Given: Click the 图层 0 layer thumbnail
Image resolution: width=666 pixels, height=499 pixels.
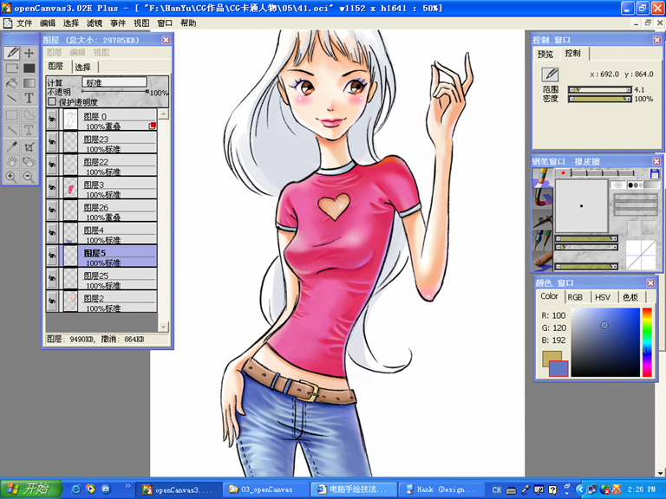Looking at the screenshot, I should pos(70,120).
